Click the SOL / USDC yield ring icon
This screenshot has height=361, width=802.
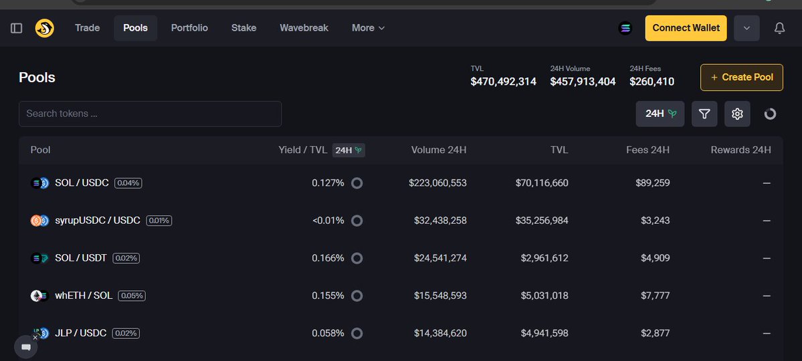(357, 183)
